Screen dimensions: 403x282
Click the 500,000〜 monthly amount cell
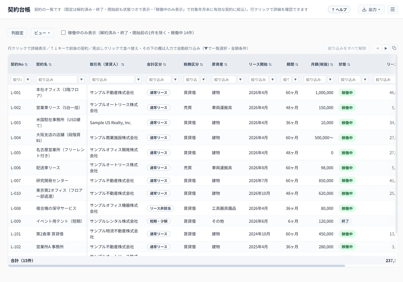324,138
